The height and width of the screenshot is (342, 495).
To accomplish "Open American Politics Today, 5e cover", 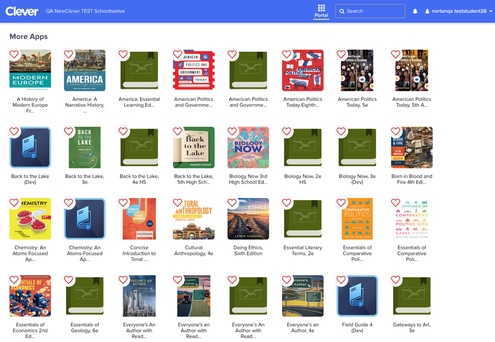I will tap(357, 70).
